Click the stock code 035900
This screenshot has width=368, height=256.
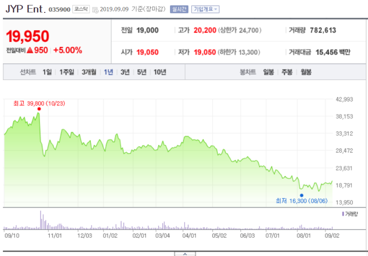(59, 9)
